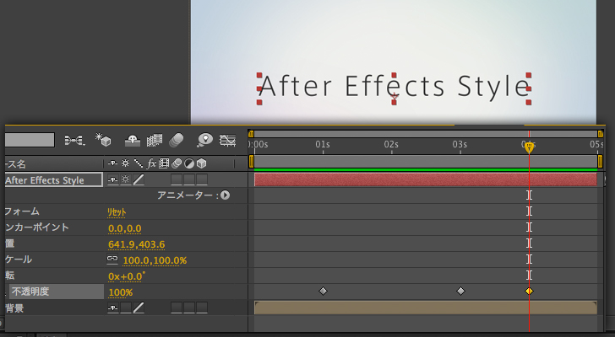
Task: Toggle hide shy layers button
Action: [133, 141]
